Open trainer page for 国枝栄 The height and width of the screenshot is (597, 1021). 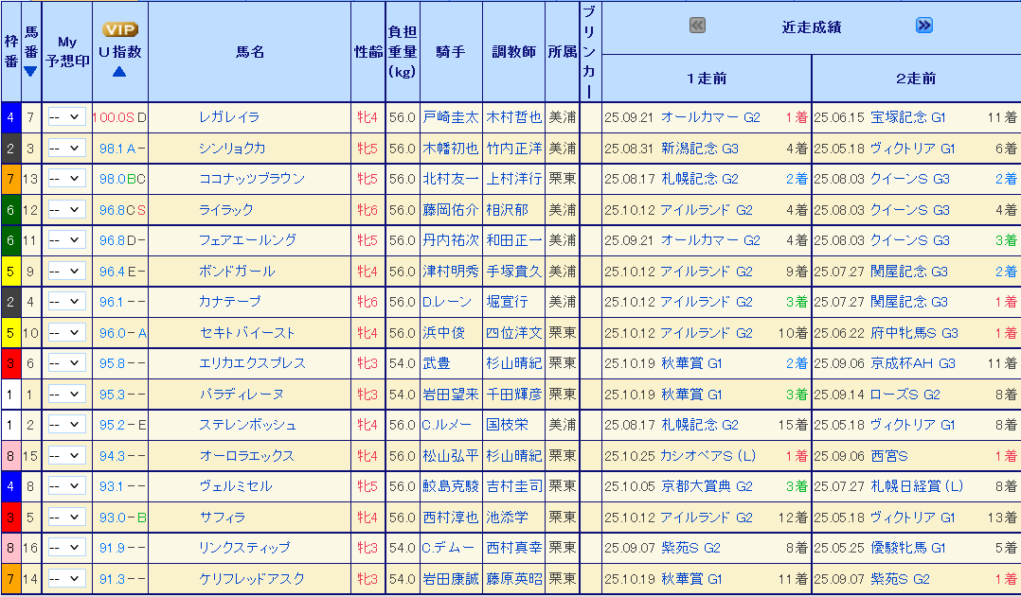tap(507, 425)
